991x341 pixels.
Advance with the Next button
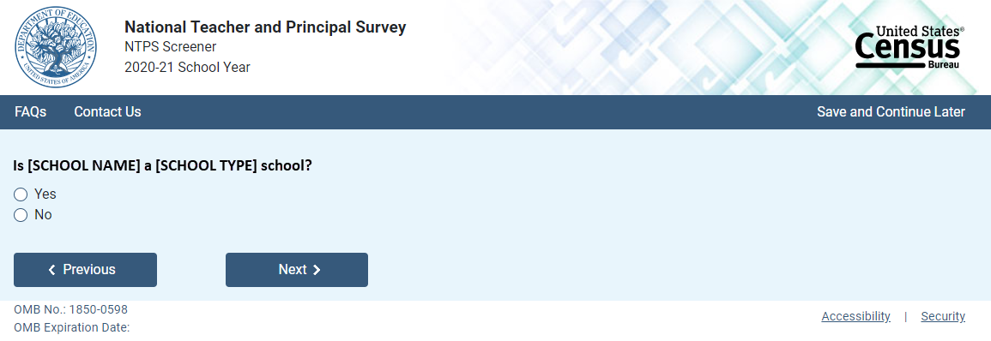[296, 270]
